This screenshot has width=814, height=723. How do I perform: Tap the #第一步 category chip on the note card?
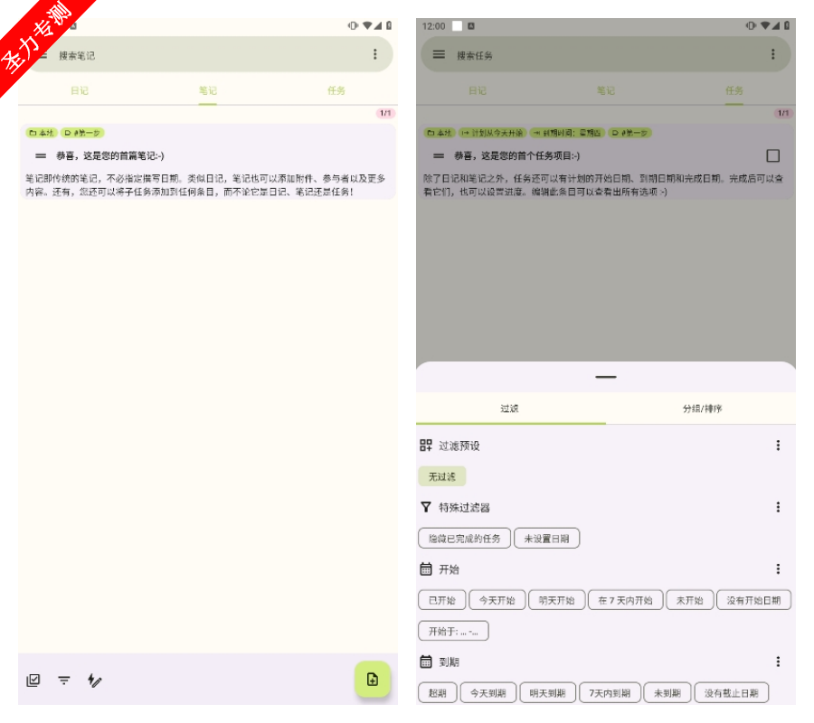coord(82,133)
